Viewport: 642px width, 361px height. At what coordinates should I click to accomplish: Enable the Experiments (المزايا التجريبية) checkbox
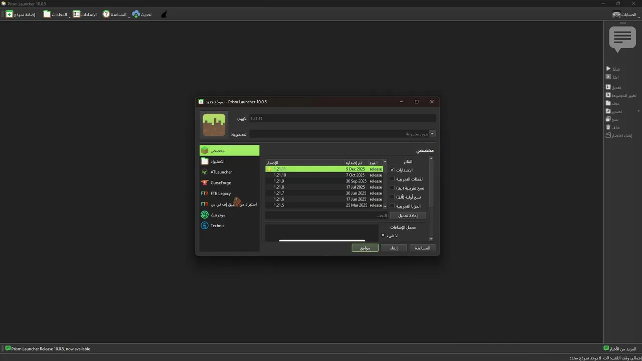coord(392,206)
